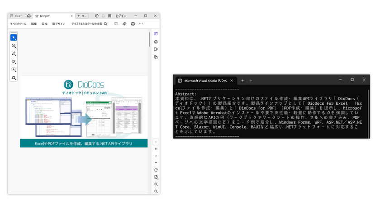Click すべてのツール in the toolbar
Viewport: 380px width, 213px height.
18,23
